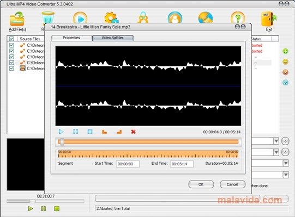Confirm the dialog with the OK button

[201, 184]
